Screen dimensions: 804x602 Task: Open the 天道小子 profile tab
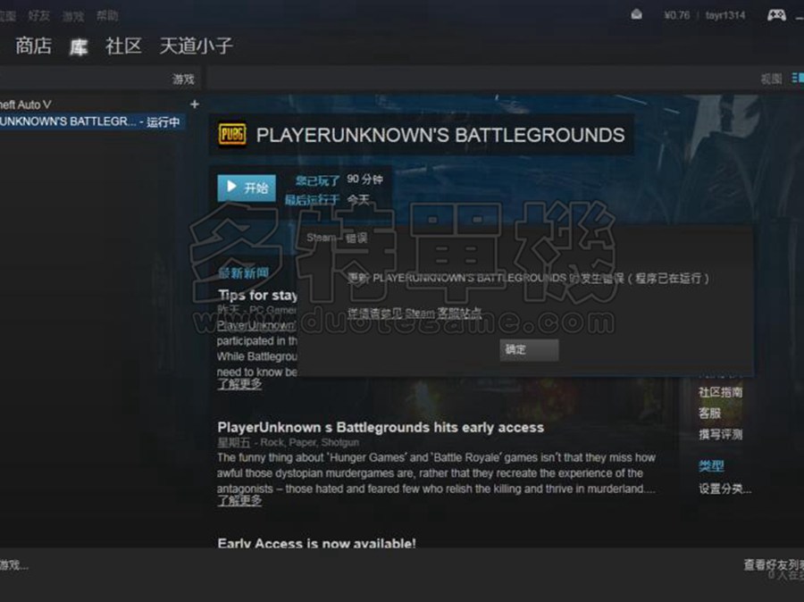tap(197, 46)
